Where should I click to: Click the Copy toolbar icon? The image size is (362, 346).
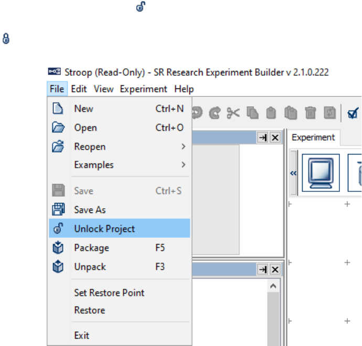coord(252,113)
